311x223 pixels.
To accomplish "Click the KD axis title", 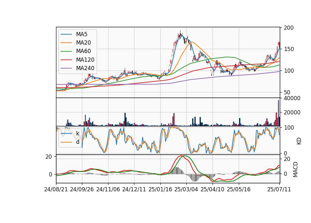I will pyautogui.click(x=299, y=141).
